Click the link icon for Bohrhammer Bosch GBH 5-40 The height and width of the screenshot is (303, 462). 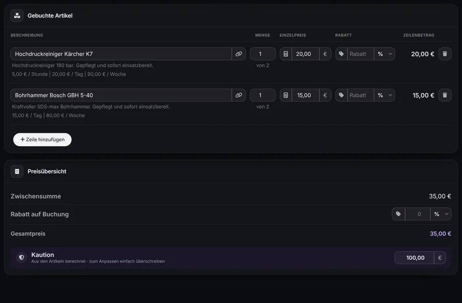click(x=239, y=95)
